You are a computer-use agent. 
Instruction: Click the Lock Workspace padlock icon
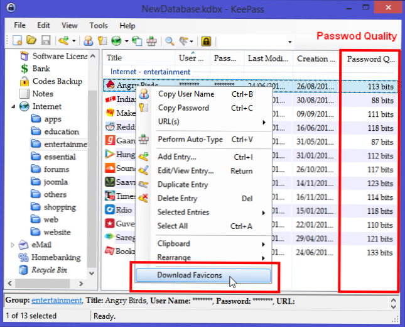pyautogui.click(x=206, y=42)
